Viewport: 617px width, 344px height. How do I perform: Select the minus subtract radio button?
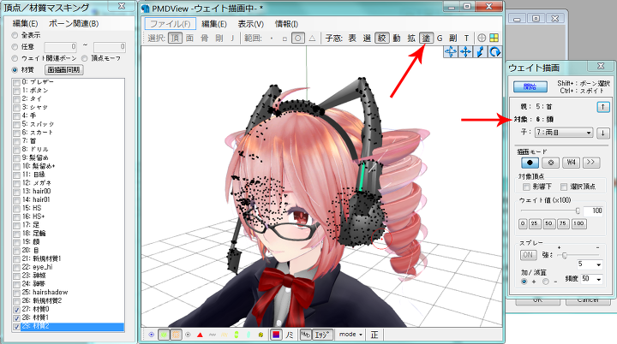(x=546, y=282)
